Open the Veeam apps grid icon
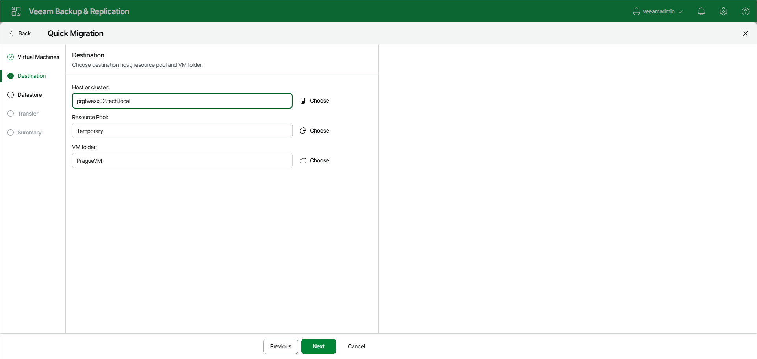Image resolution: width=757 pixels, height=359 pixels. pyautogui.click(x=16, y=11)
